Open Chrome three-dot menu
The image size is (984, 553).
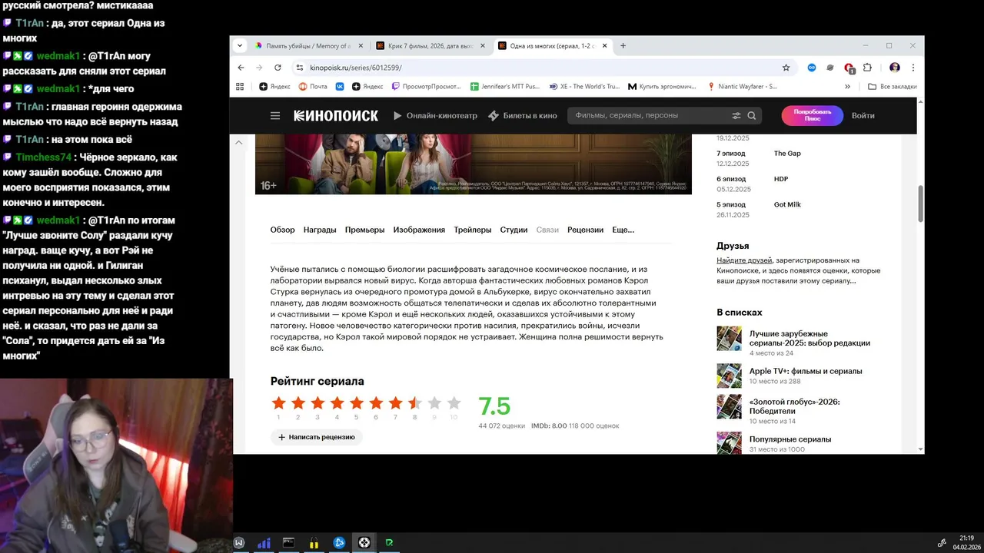(x=913, y=68)
